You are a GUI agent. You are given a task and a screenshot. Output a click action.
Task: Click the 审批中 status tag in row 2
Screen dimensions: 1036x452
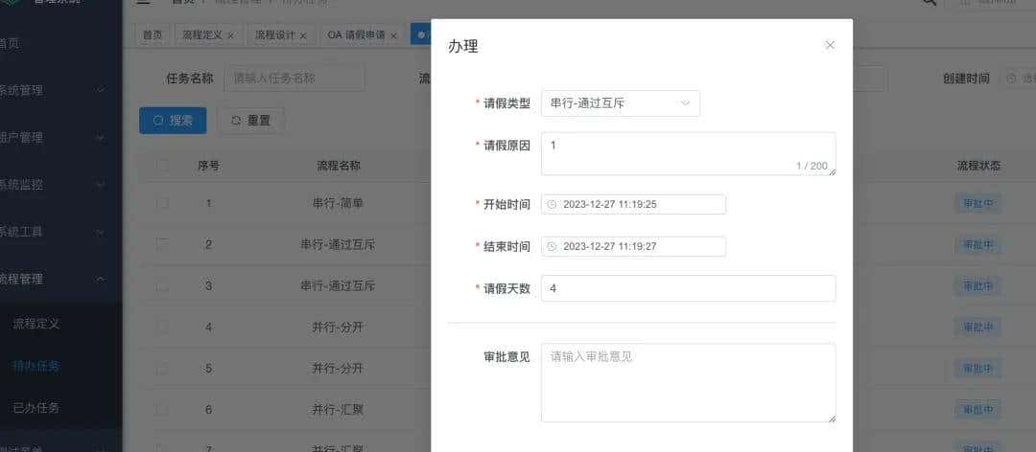click(977, 245)
